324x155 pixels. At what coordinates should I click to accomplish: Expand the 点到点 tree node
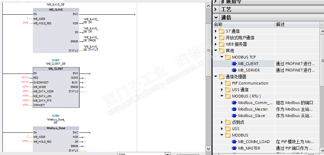pyautogui.click(x=222, y=122)
